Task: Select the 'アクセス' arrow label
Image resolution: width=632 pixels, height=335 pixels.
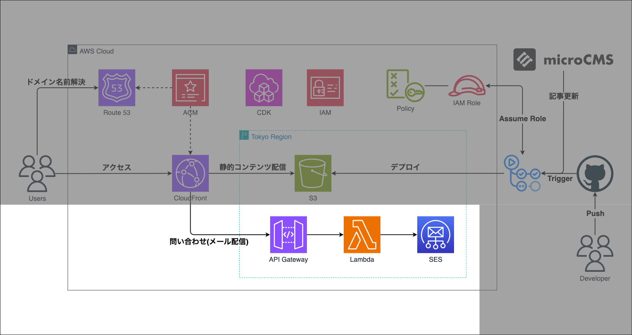Action: pos(117,167)
